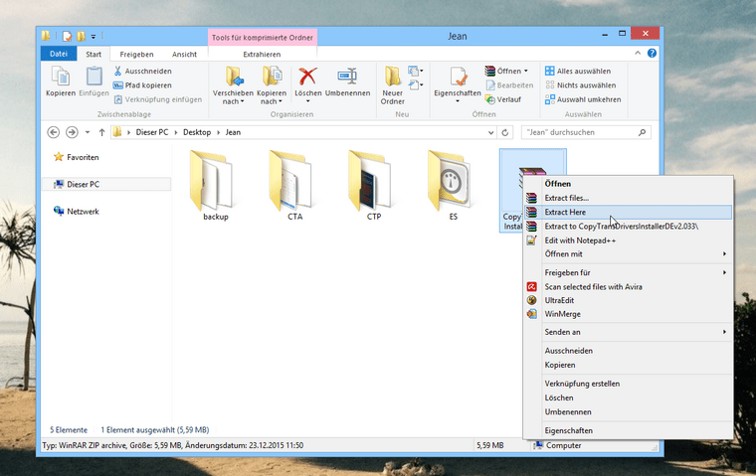The image size is (756, 476).
Task: Select Netzwerk in the navigation pane
Action: click(x=77, y=211)
